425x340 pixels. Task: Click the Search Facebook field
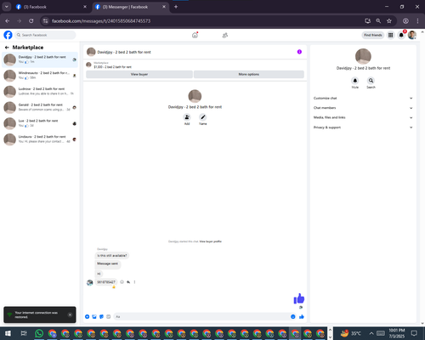[45, 35]
